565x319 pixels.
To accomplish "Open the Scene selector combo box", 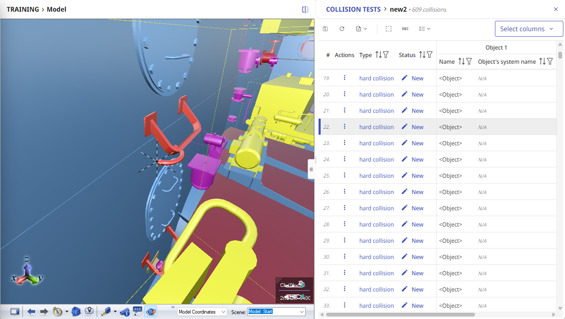I will [x=276, y=312].
